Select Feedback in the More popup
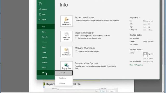This screenshot has height=93, width=166. [x=64, y=78]
